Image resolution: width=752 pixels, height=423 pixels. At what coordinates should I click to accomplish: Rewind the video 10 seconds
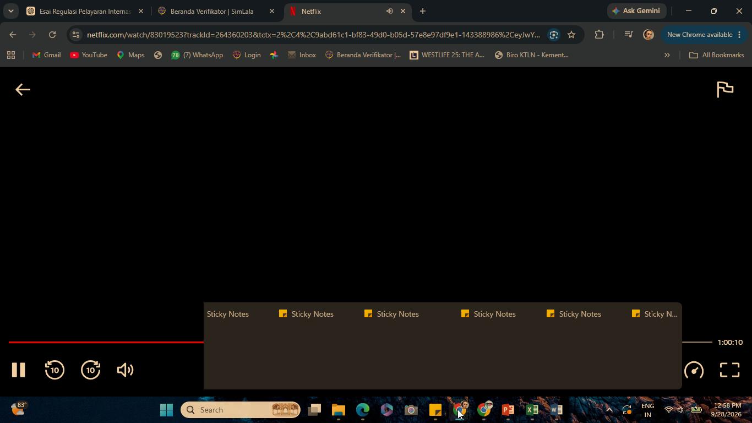pyautogui.click(x=55, y=370)
